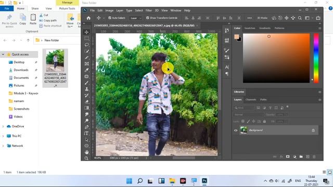This screenshot has width=333, height=187.
Task: Open the History panel icon
Action: 227,31
